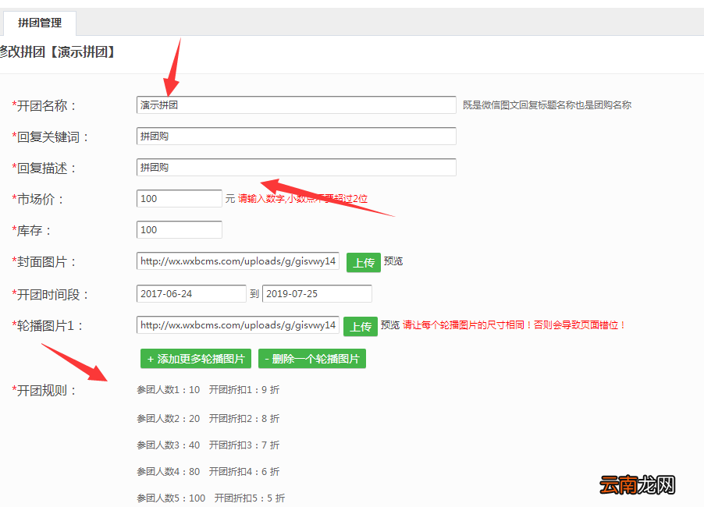Focus the 回复描述 input field
This screenshot has width=704, height=507.
point(297,168)
